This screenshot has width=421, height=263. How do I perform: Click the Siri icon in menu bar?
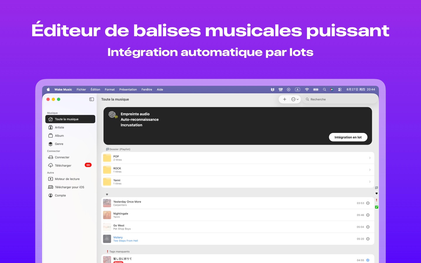tap(332, 90)
